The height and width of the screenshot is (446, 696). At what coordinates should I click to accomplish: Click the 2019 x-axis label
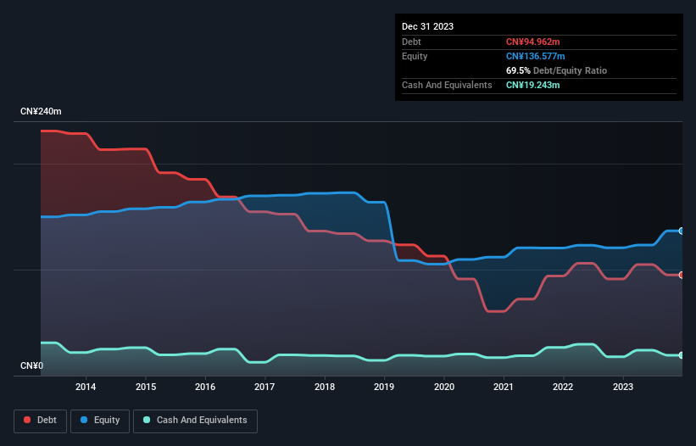tap(384, 387)
